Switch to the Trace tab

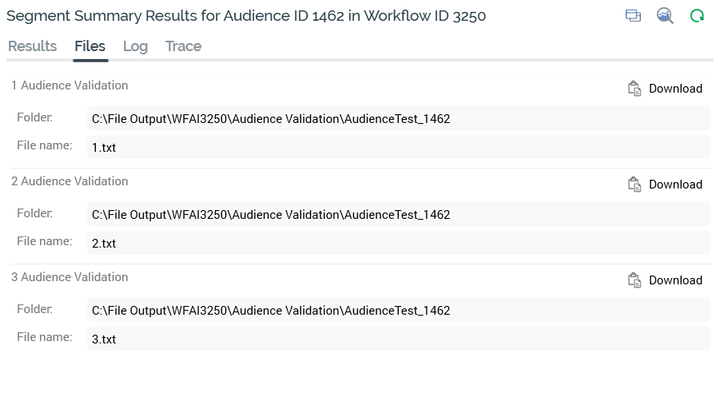point(183,46)
